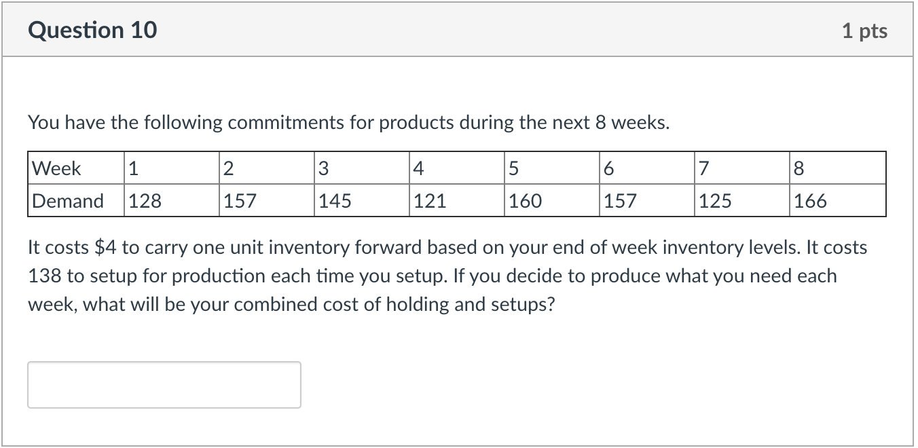Click the sentence about commitments for 8 weeks
Viewport: 918px width, 448px height.
coord(348,123)
